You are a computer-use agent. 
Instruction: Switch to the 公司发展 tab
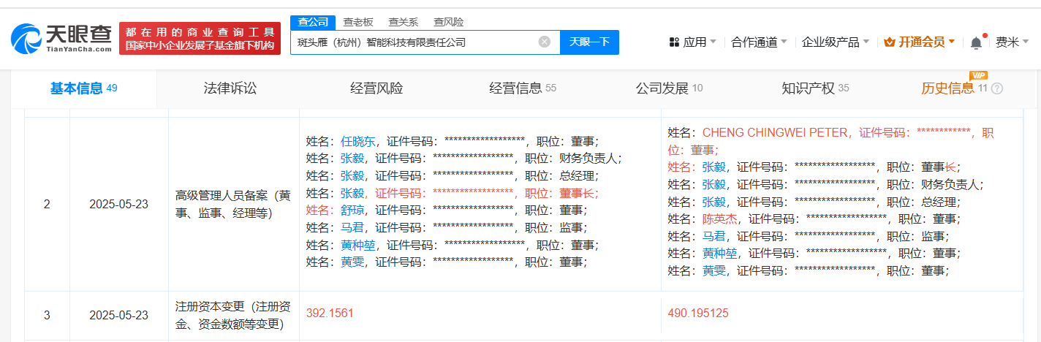click(669, 88)
